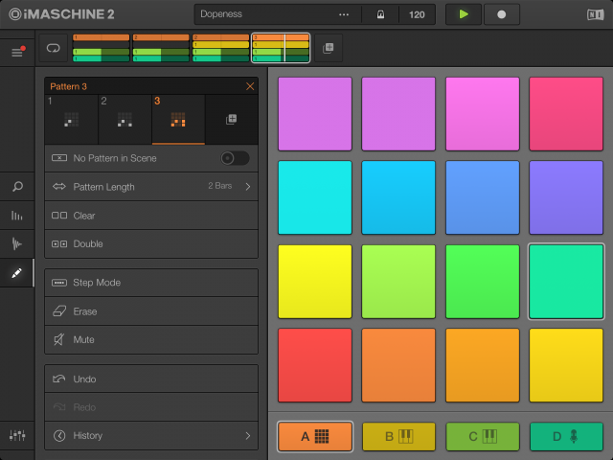
Task: Switch to group B keyboard tab
Action: (x=398, y=436)
